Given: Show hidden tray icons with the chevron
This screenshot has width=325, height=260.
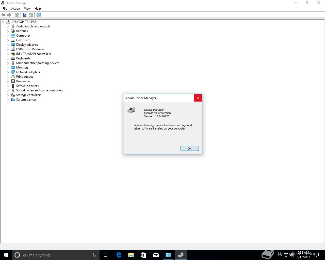Looking at the screenshot, I should point(280,255).
